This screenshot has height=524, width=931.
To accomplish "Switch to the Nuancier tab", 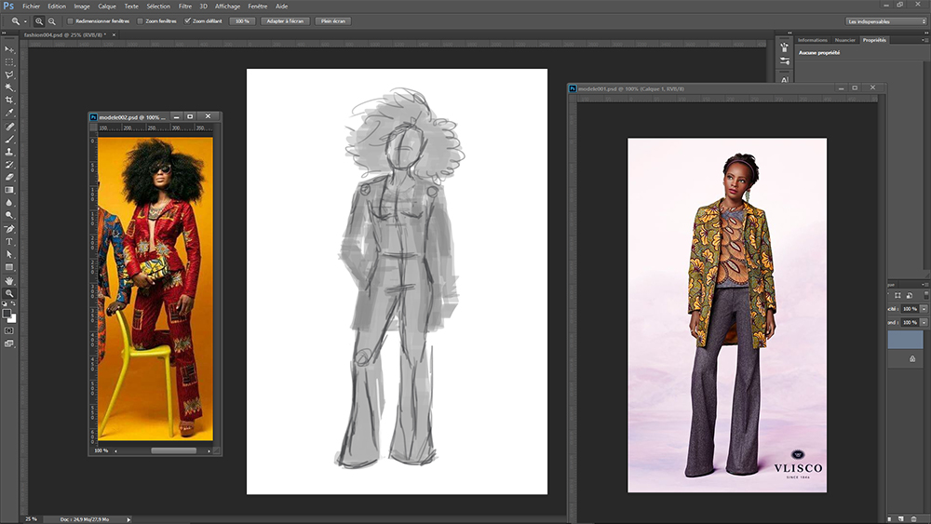I will 844,40.
